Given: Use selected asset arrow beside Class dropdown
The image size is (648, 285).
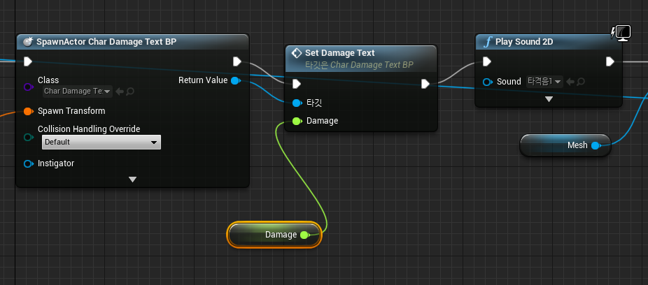Looking at the screenshot, I should 120,91.
